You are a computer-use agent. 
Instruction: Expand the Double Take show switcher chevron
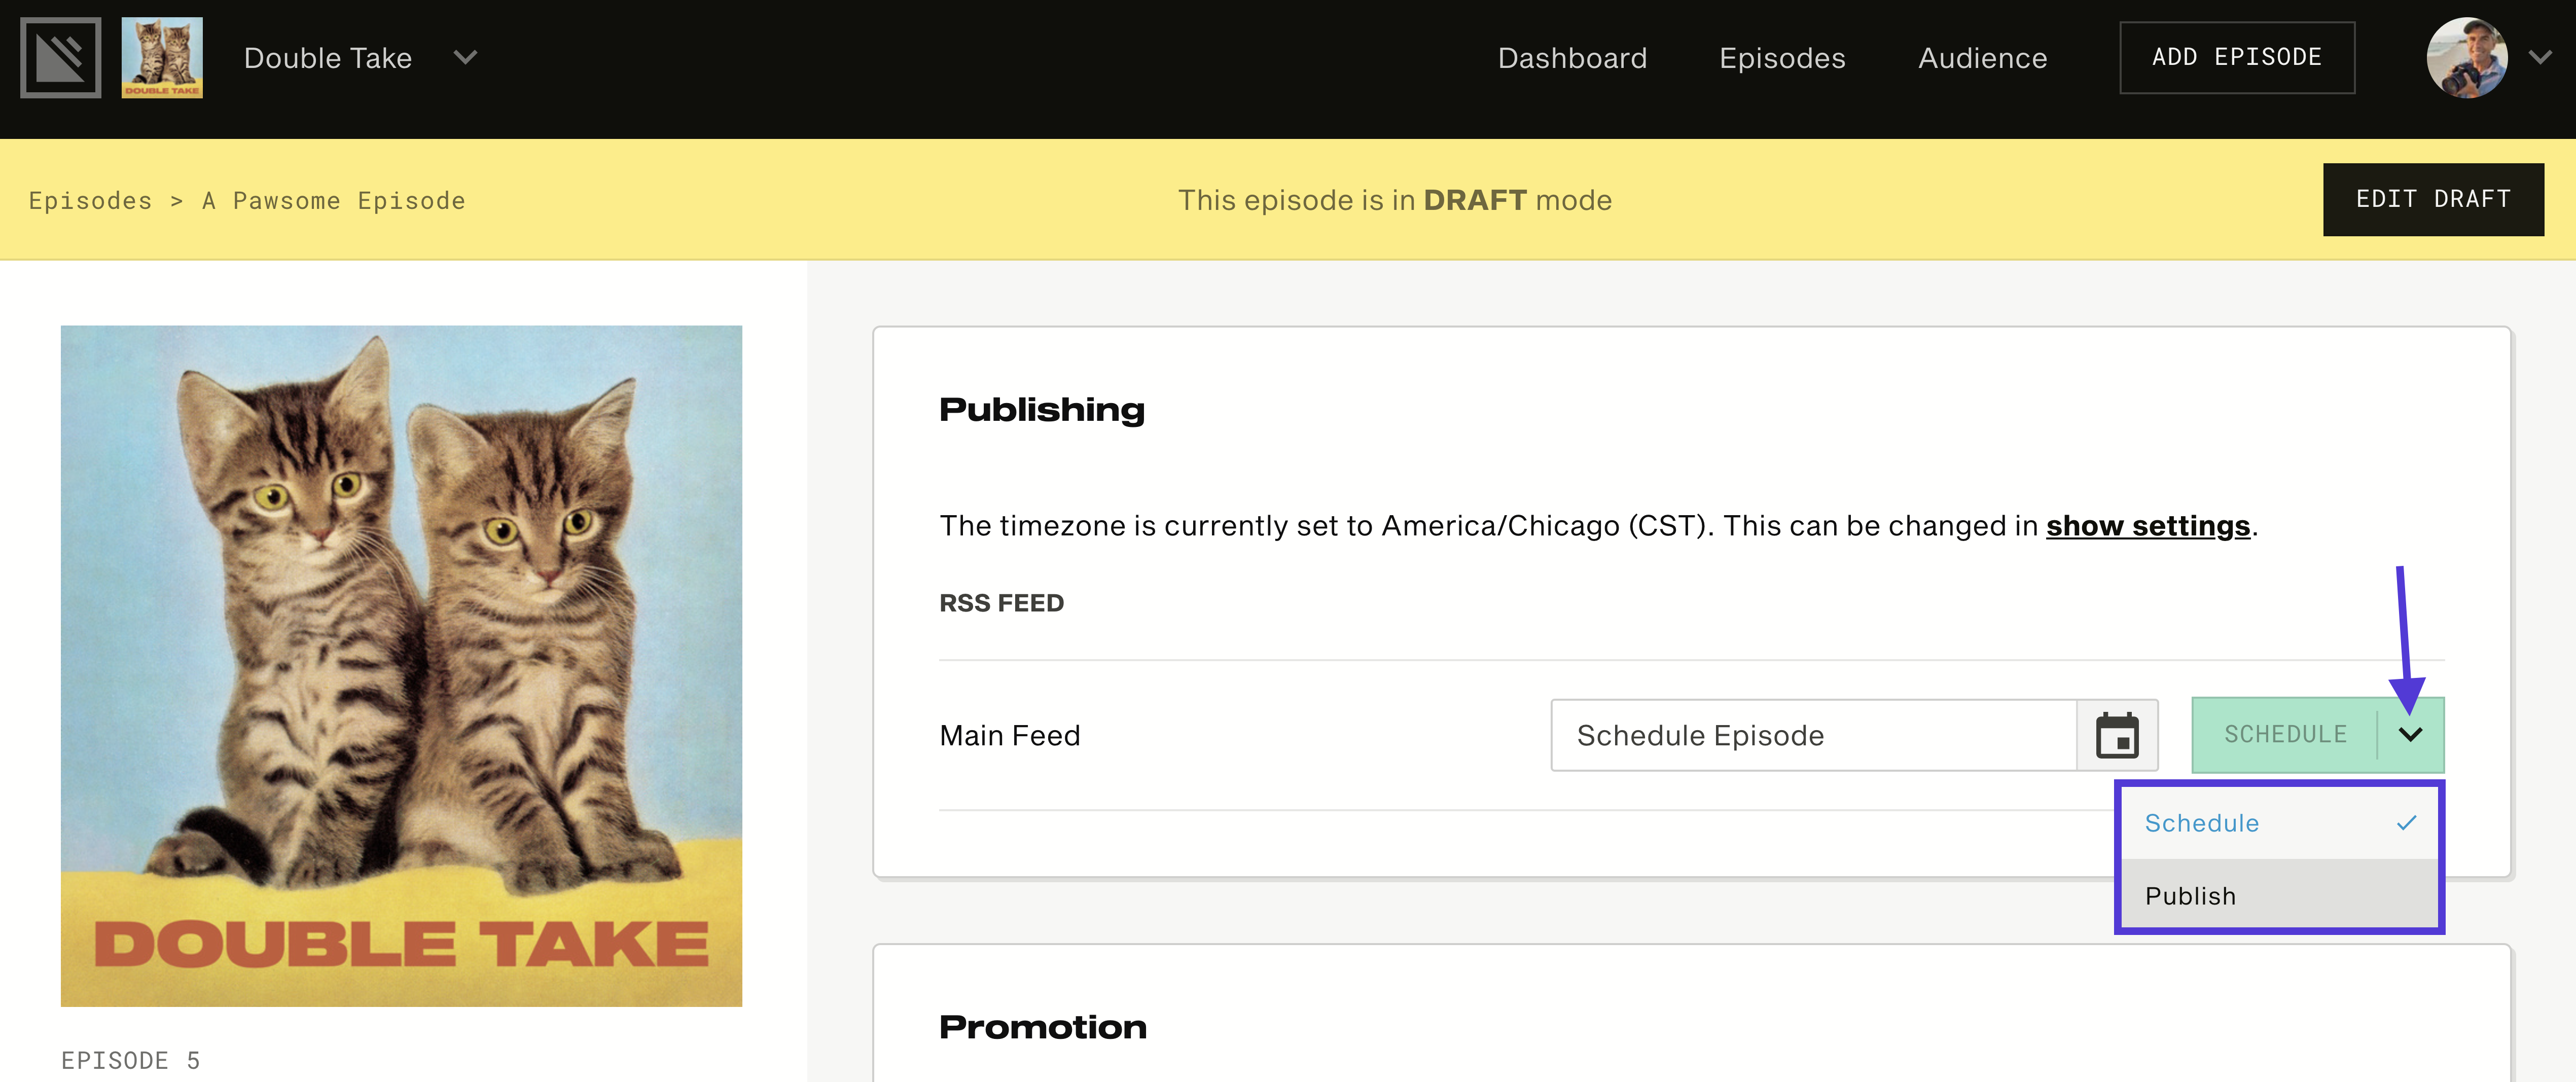[x=465, y=57]
